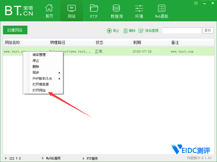Open the 数据库 database section
The height and width of the screenshot is (162, 217).
(117, 11)
